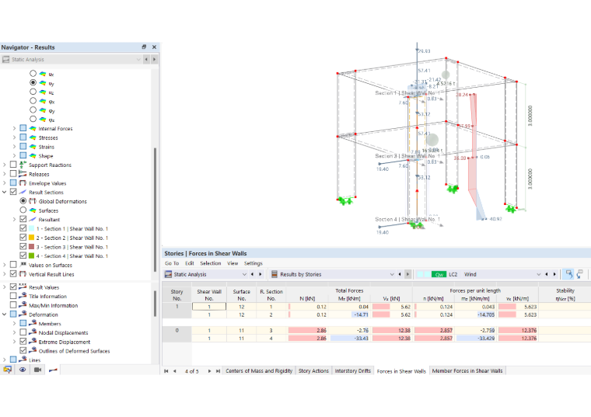Expand the Stresses tree node
This screenshot has height=417, width=591.
click(14, 137)
